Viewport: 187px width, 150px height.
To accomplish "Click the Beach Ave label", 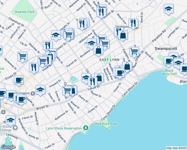I will click(x=121, y=18).
